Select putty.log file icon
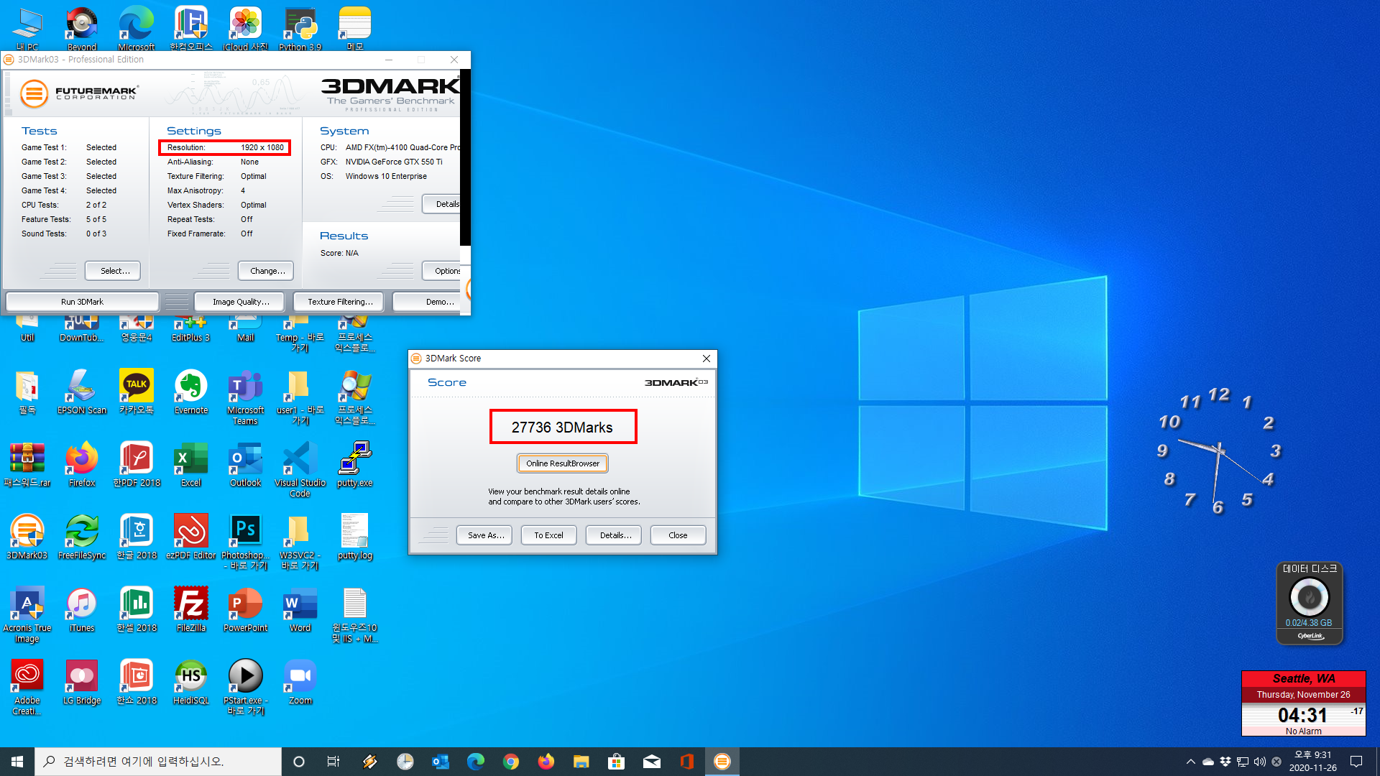The image size is (1380, 776). (355, 537)
